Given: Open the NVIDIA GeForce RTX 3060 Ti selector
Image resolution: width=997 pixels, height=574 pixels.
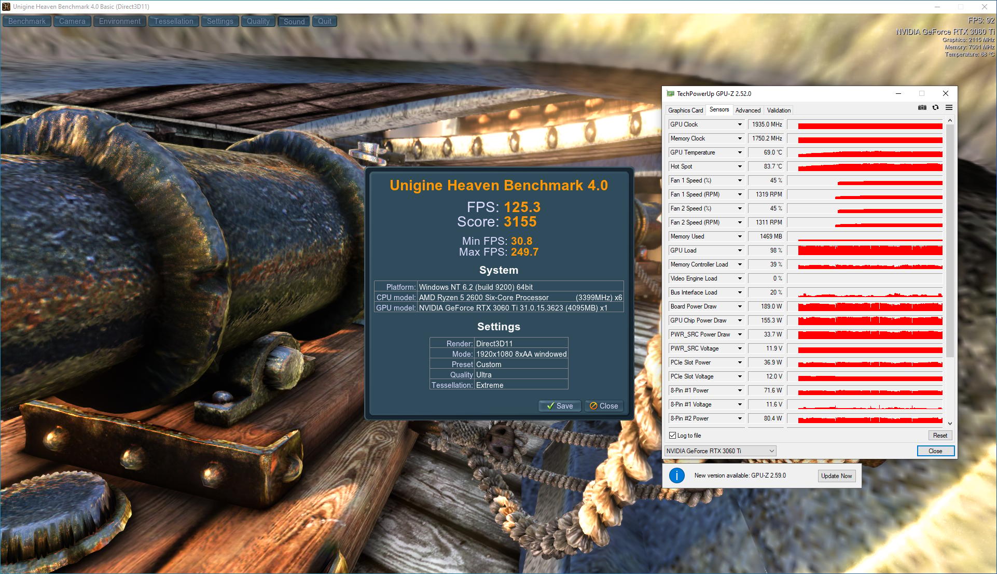Looking at the screenshot, I should click(720, 451).
